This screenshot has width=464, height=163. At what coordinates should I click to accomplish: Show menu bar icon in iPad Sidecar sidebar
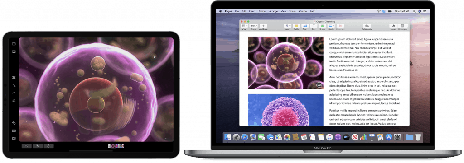point(14,44)
